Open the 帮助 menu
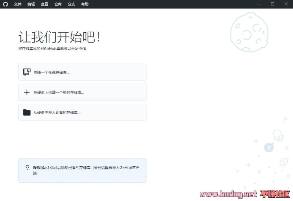 pyautogui.click(x=85, y=4)
